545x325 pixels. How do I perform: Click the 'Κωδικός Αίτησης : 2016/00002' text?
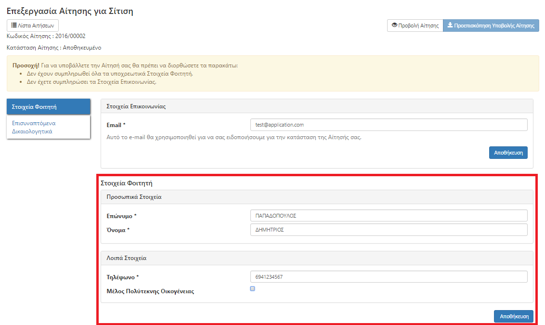(46, 36)
